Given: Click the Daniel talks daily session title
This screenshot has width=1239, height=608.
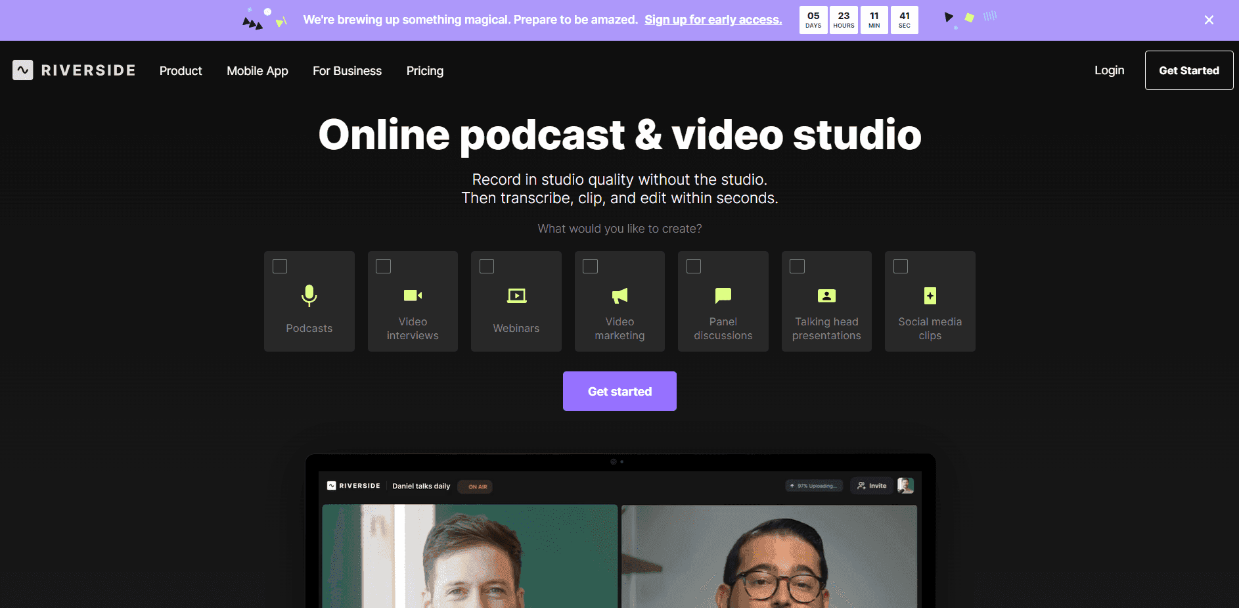Looking at the screenshot, I should click(x=421, y=486).
